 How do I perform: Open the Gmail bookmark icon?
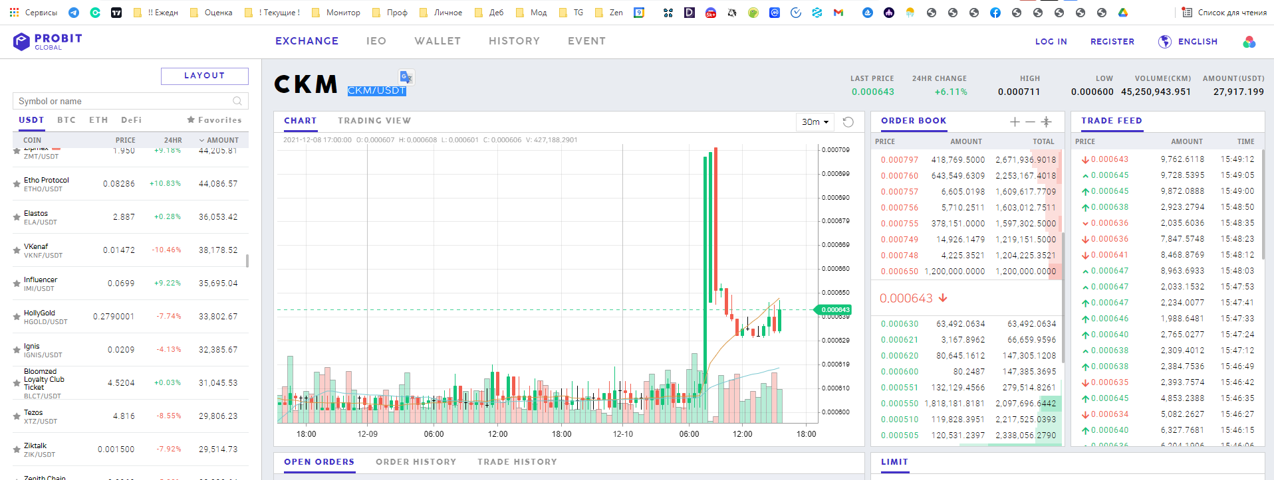click(838, 13)
